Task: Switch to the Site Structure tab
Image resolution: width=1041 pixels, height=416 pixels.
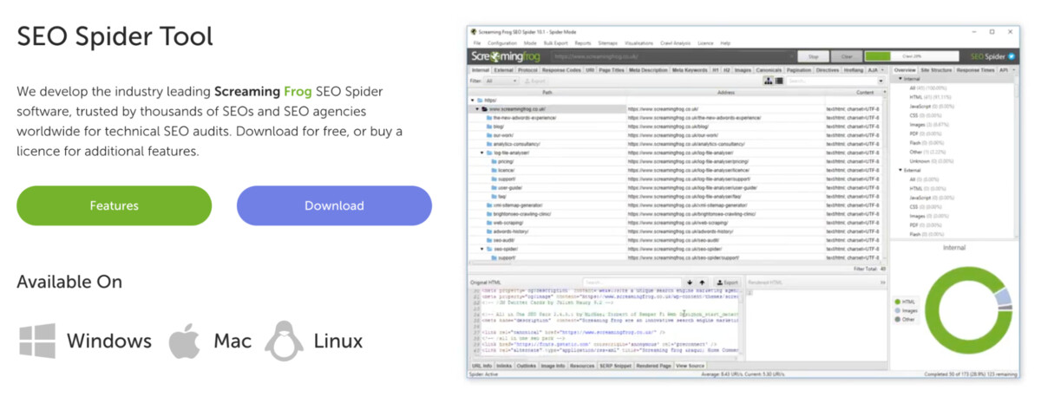Action: click(936, 70)
